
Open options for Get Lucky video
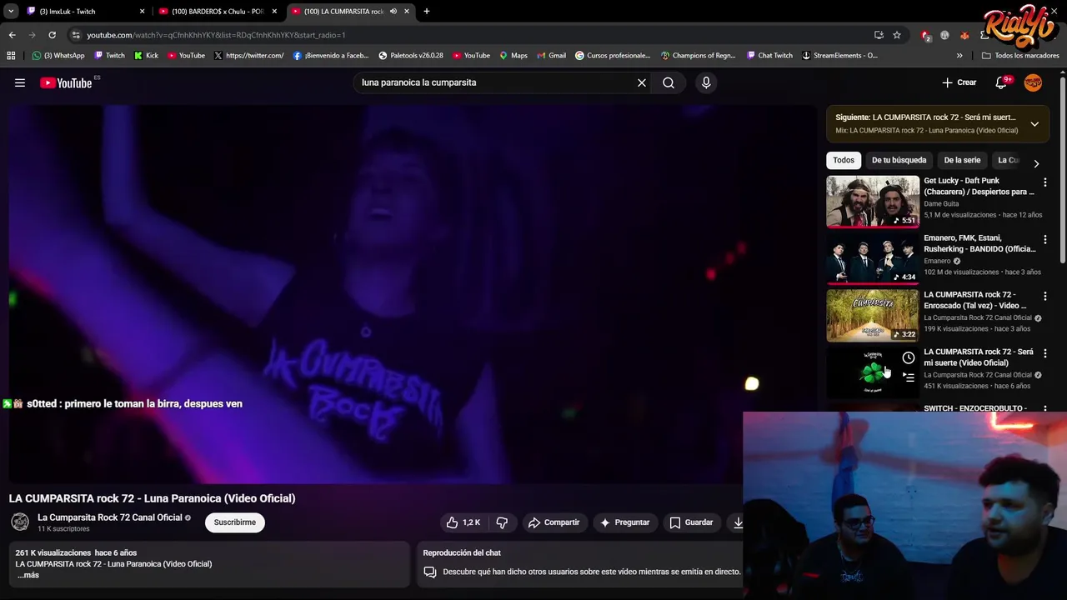point(1044,182)
